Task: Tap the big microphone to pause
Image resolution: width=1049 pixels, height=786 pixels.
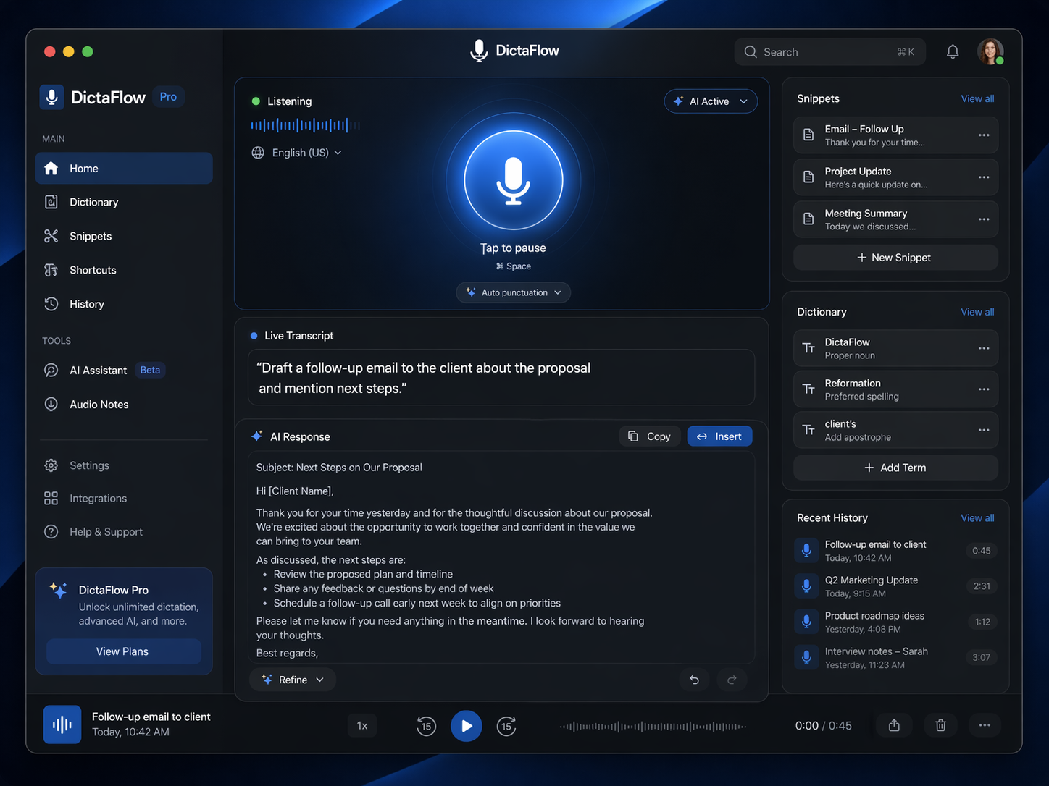Action: click(x=514, y=180)
